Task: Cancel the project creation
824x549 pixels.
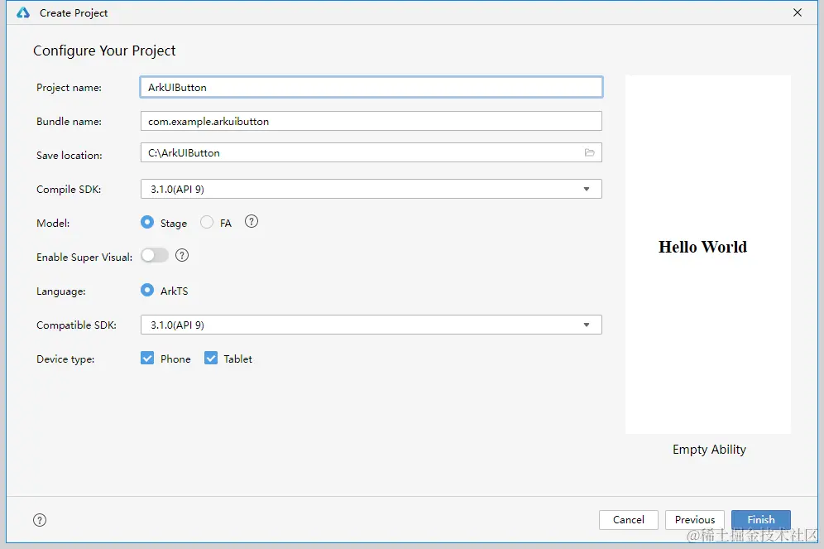Action: click(x=628, y=520)
